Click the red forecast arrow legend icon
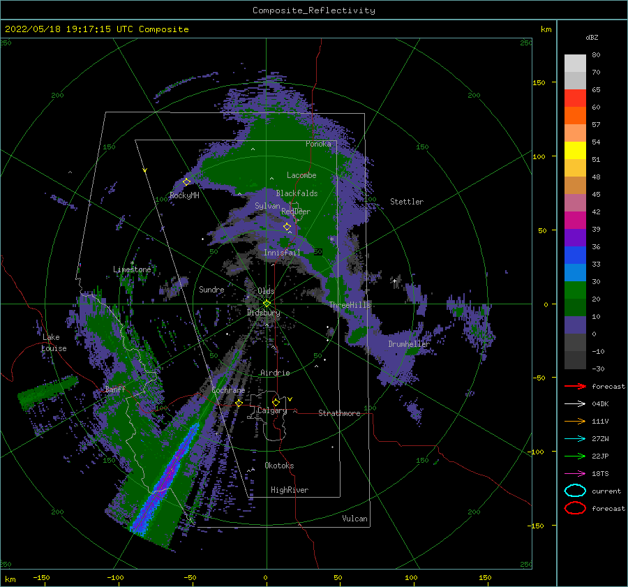628x587 pixels. coord(575,386)
